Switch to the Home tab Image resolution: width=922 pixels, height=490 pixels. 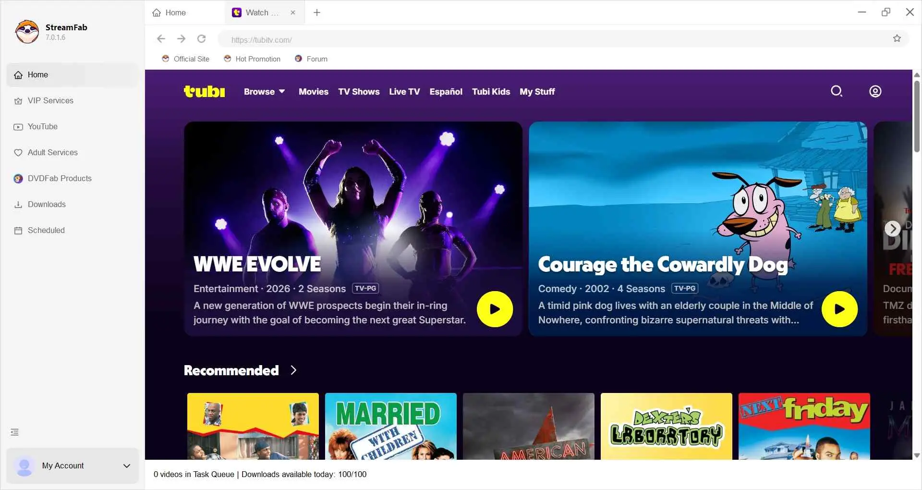[184, 13]
